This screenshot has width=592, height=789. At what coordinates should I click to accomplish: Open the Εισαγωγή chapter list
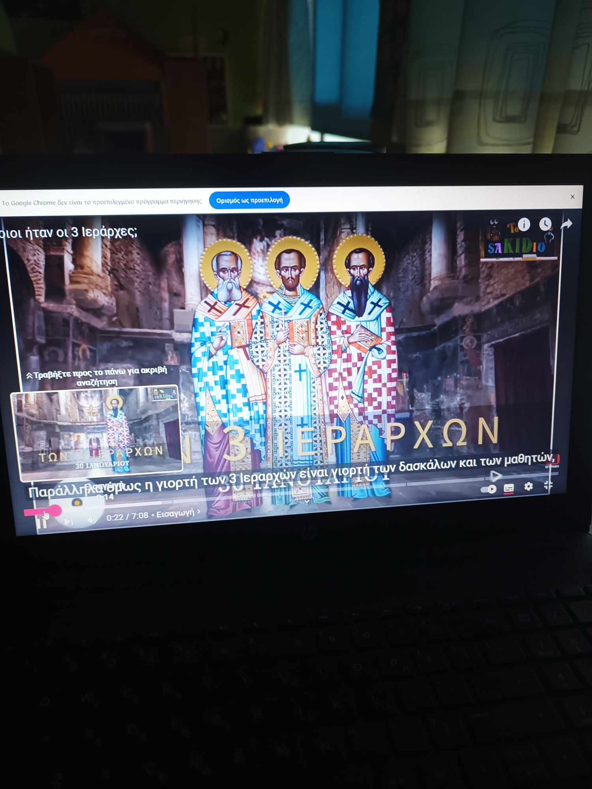click(x=178, y=513)
